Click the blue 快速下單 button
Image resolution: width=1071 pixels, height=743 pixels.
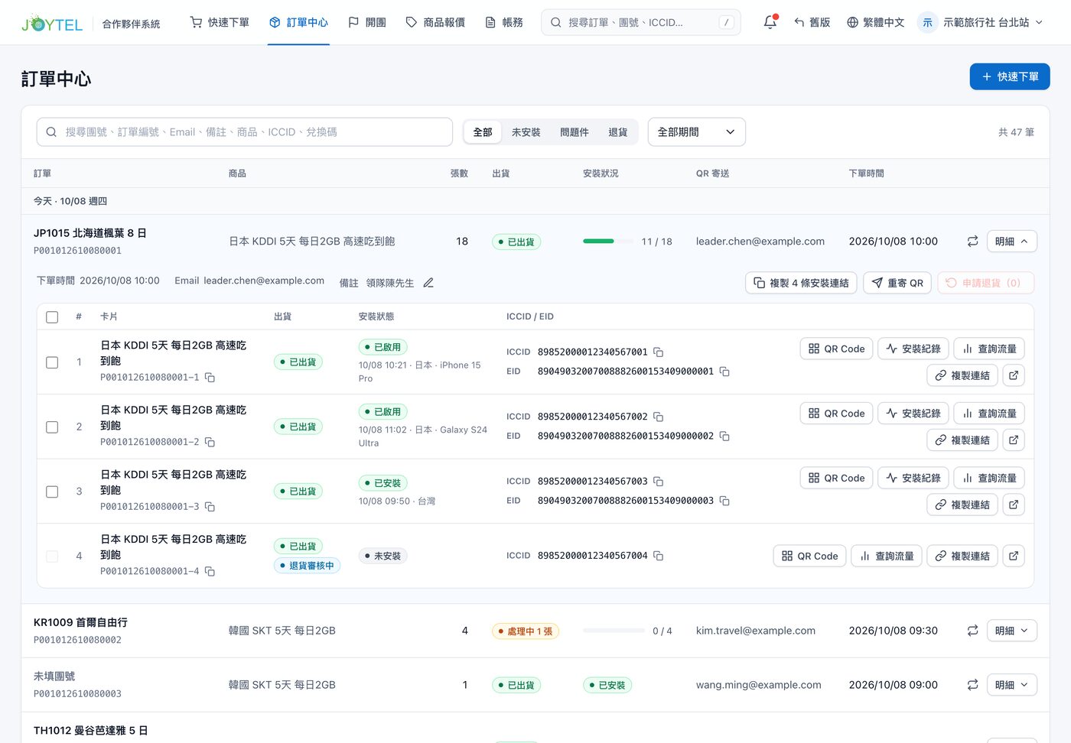coord(1009,76)
